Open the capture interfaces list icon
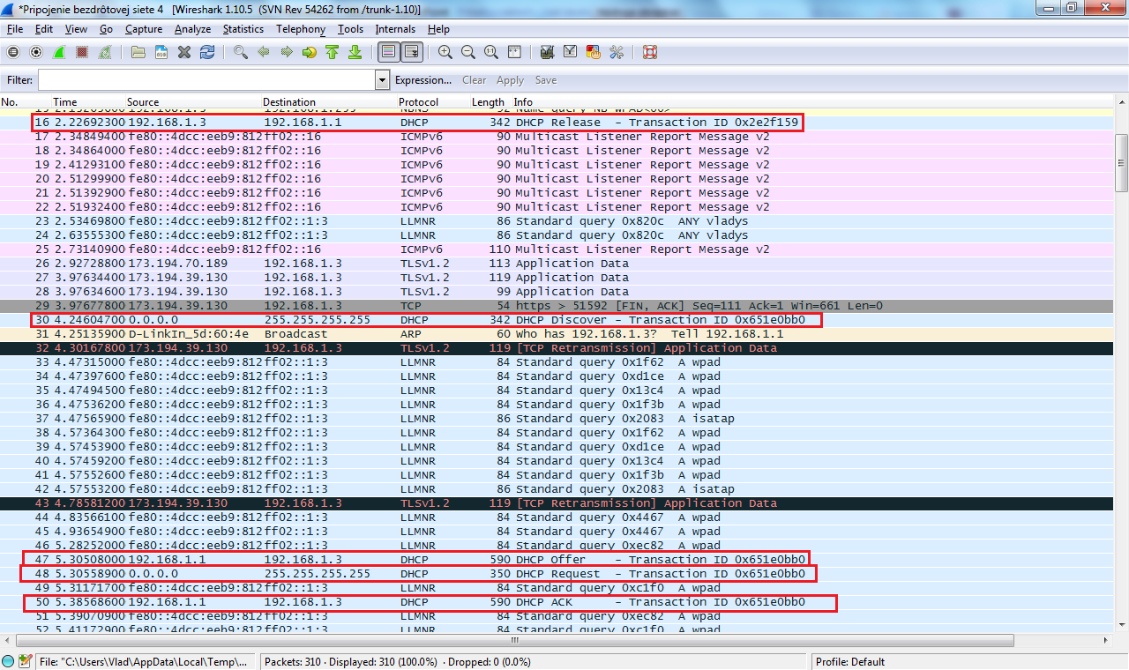The image size is (1129, 670). pos(13,52)
